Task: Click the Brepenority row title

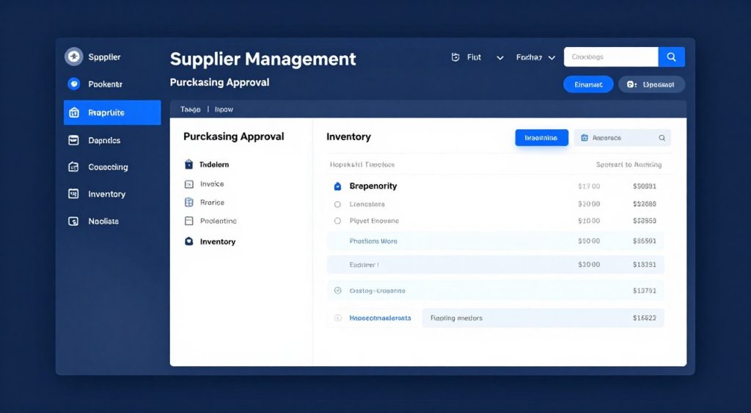Action: click(373, 186)
